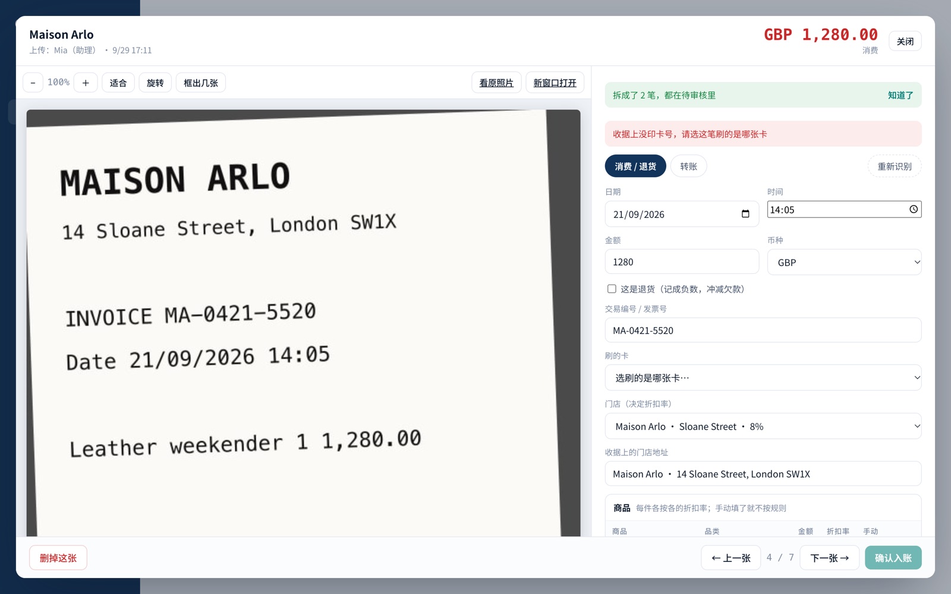Click the 100% zoom level text
Image resolution: width=951 pixels, height=594 pixels.
click(x=58, y=82)
